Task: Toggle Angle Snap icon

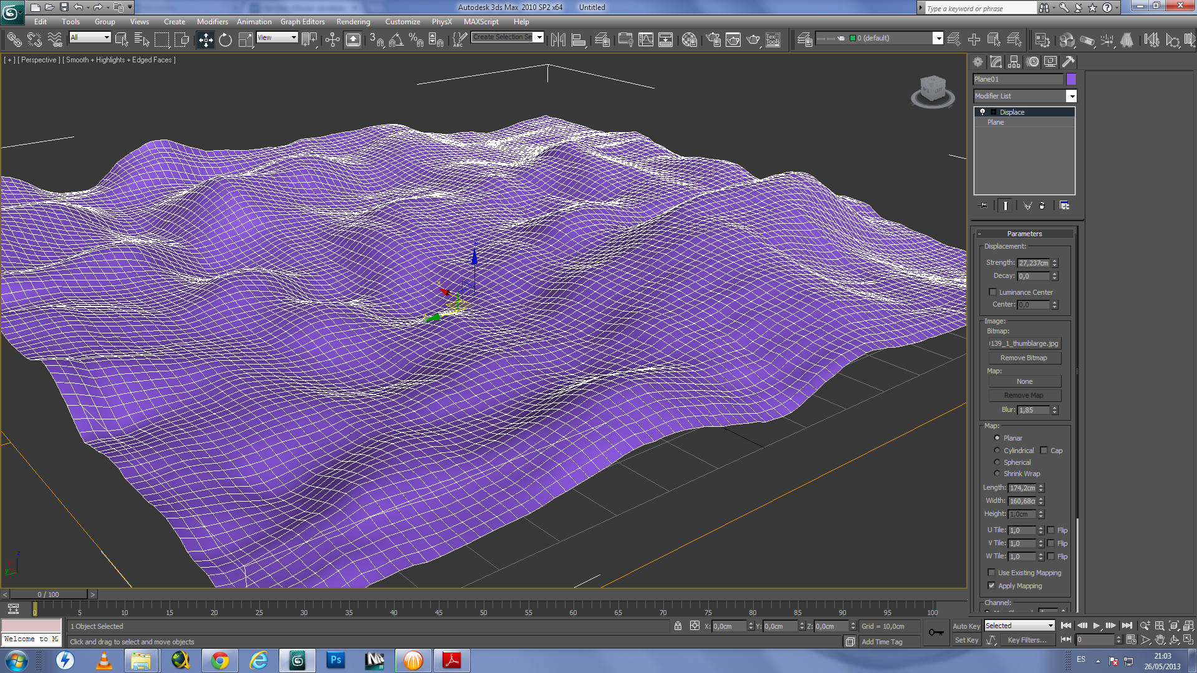Action: point(396,40)
